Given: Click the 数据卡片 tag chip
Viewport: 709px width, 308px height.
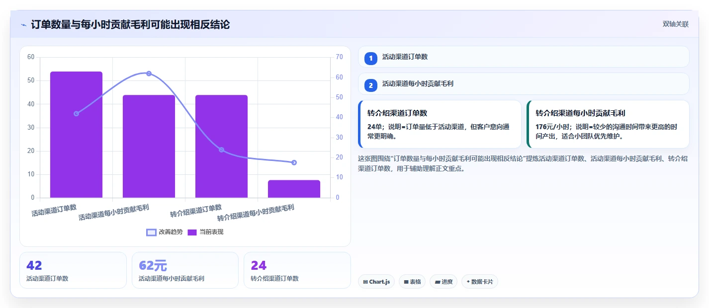Looking at the screenshot, I should coord(480,282).
